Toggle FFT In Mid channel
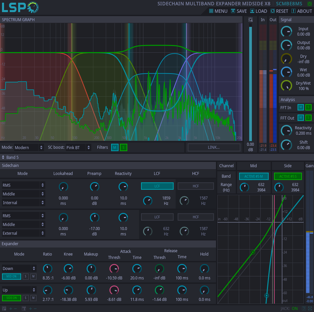 [301, 107]
